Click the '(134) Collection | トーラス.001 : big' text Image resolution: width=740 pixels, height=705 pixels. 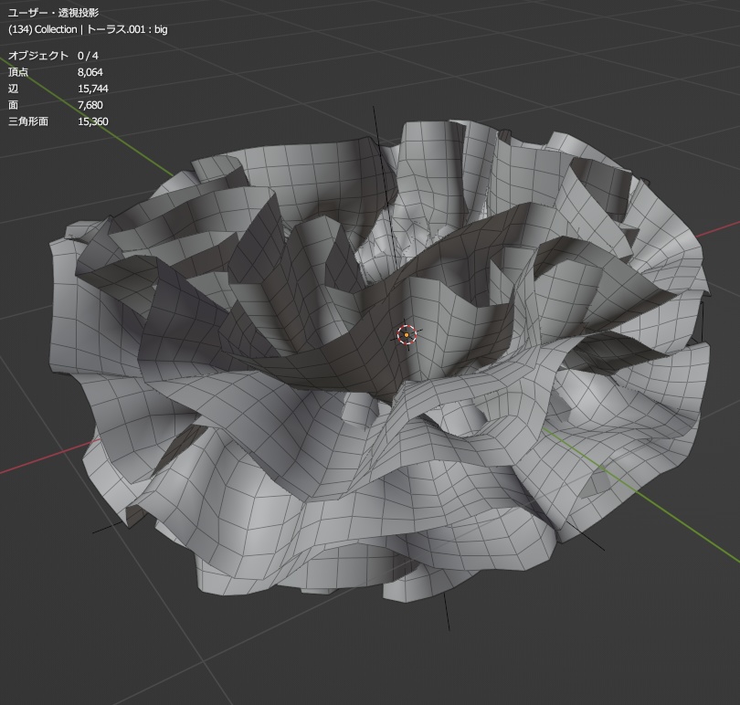click(88, 29)
